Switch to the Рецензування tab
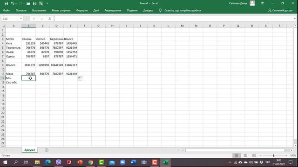The height and width of the screenshot is (167, 298). tap(113, 10)
